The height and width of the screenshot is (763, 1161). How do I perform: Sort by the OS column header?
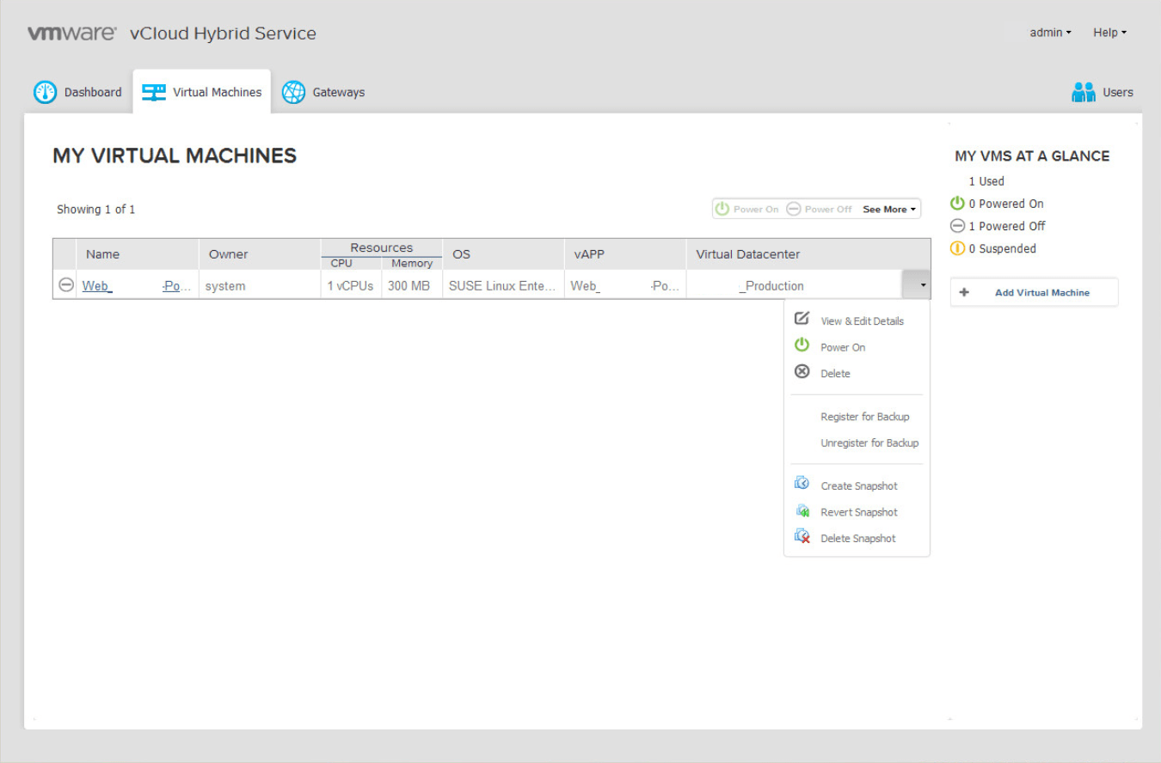click(503, 254)
